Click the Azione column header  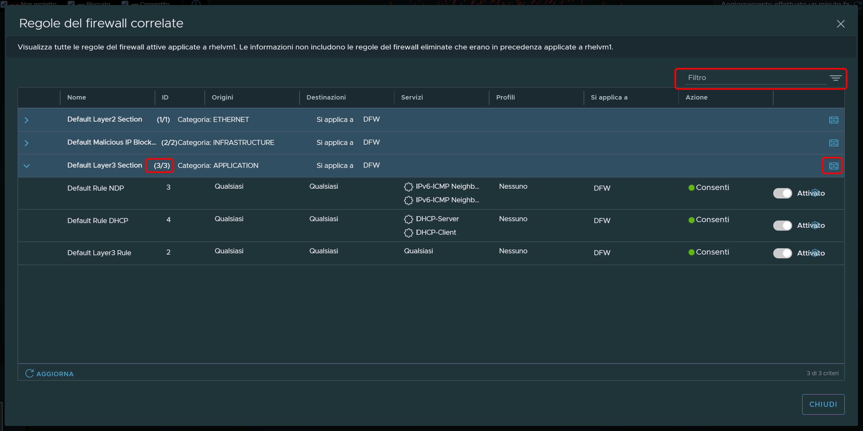pos(696,97)
